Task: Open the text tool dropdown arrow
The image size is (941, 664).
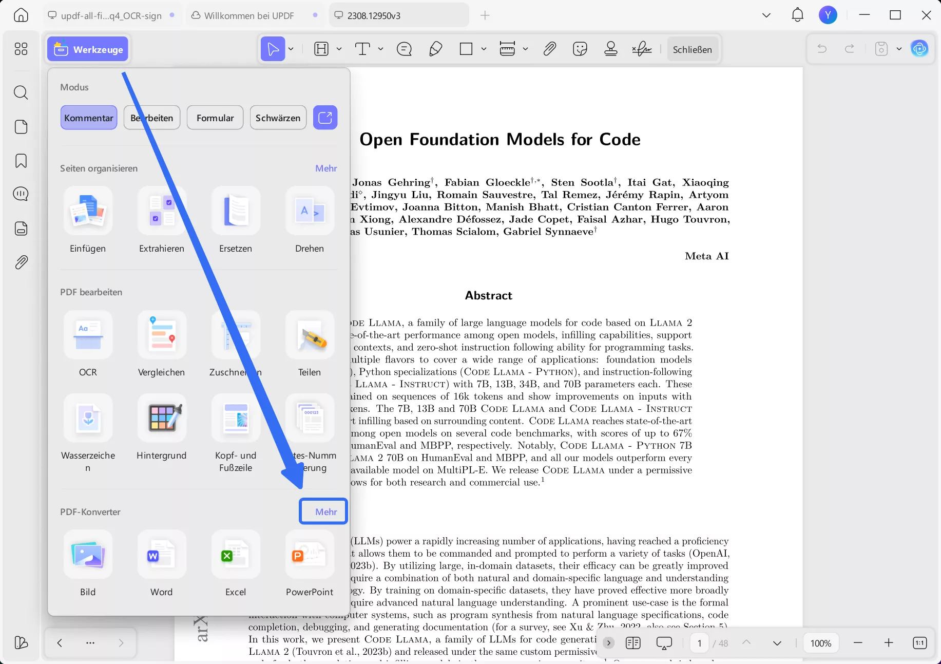Action: click(x=380, y=49)
